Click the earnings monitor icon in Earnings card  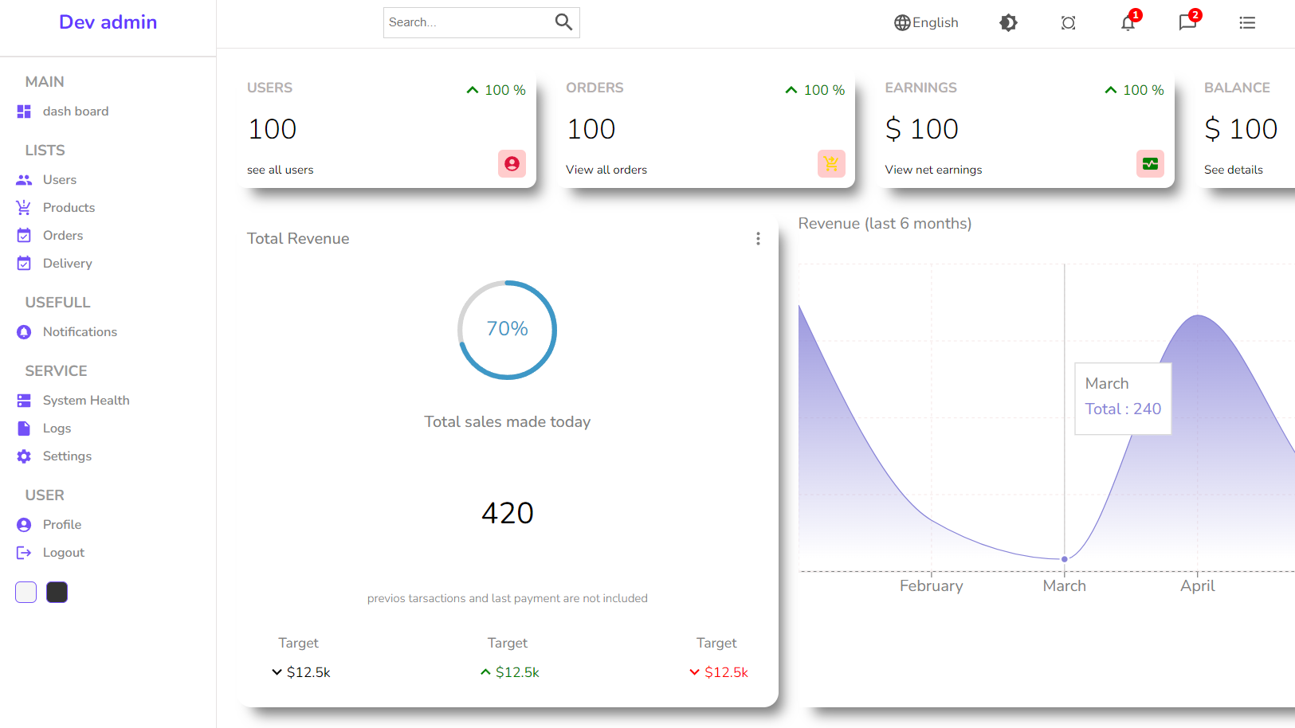coord(1150,163)
